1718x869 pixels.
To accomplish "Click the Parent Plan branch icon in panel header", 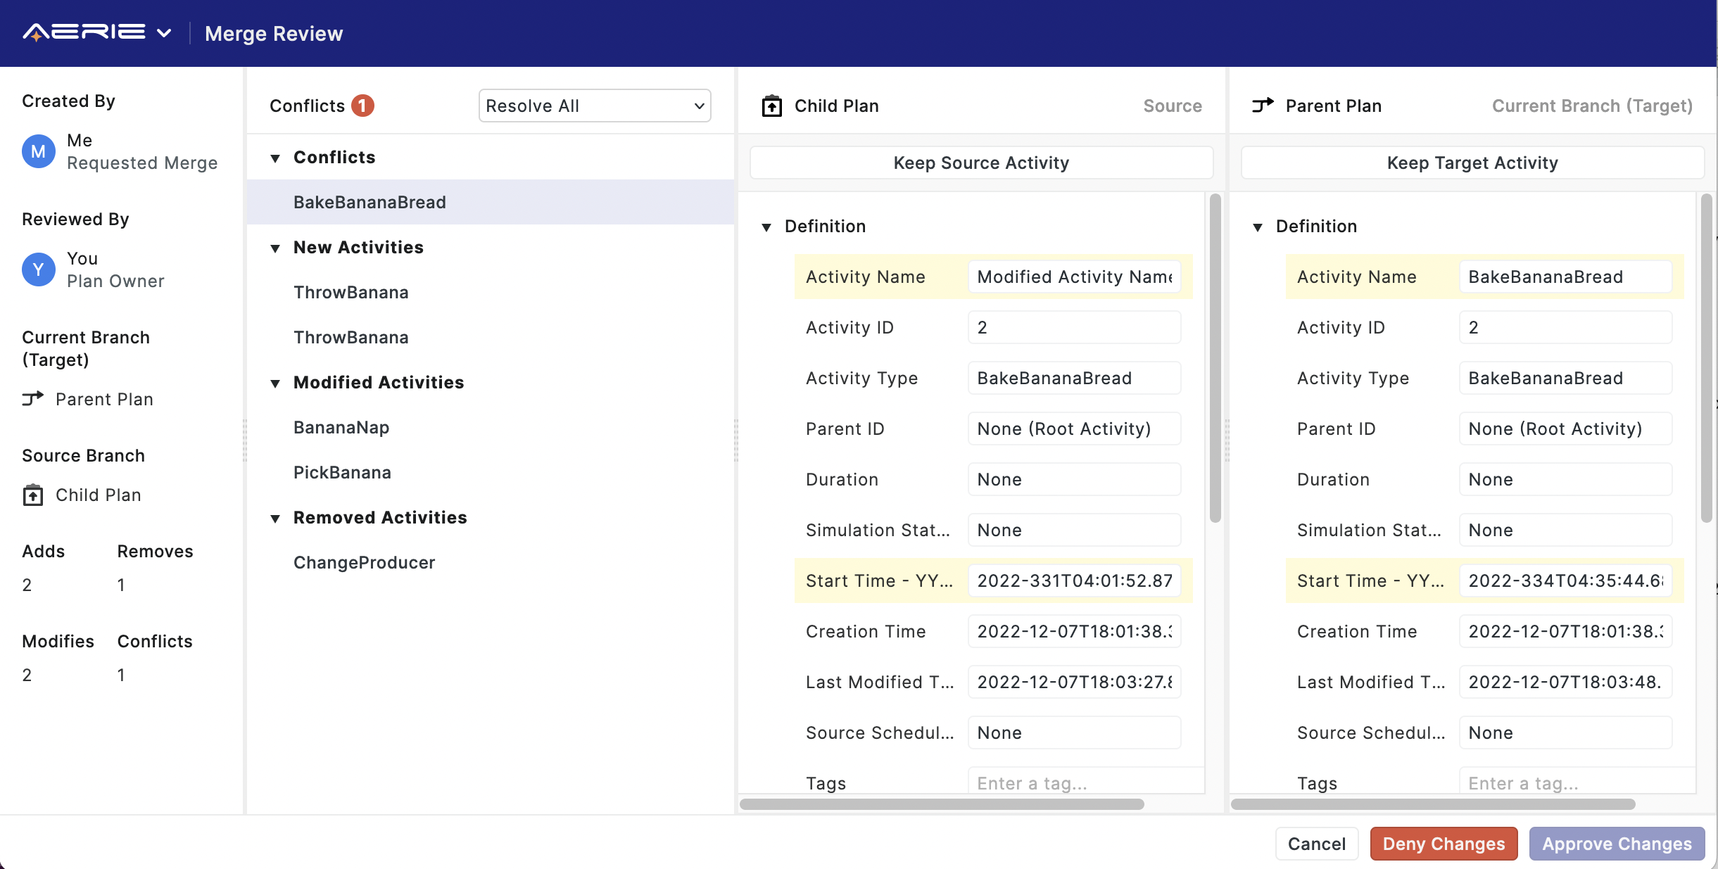I will coord(1263,106).
